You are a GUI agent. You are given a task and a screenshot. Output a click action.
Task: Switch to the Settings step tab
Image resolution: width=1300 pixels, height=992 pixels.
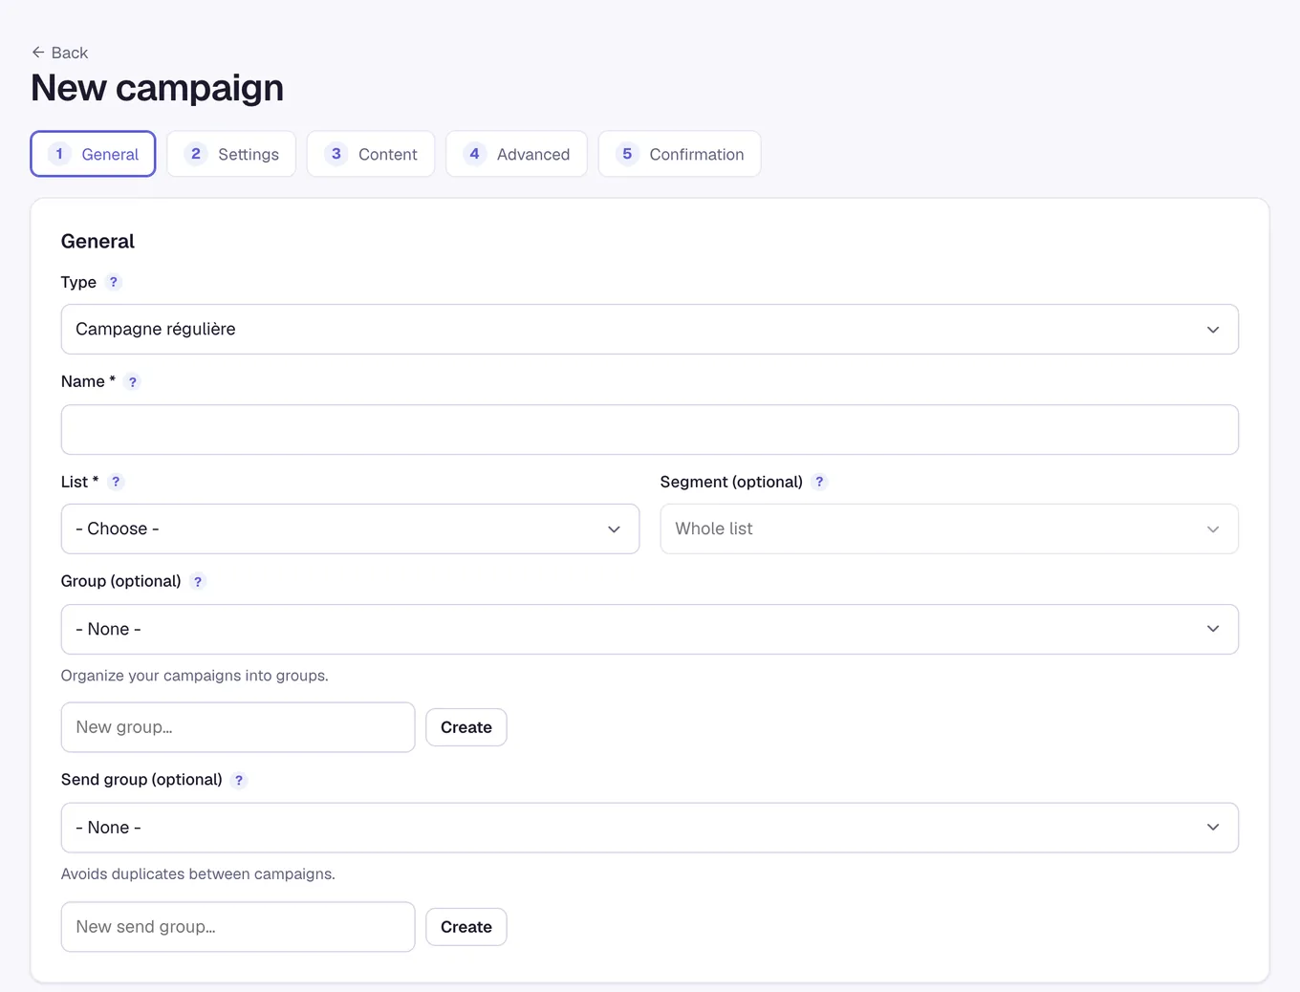coord(231,154)
